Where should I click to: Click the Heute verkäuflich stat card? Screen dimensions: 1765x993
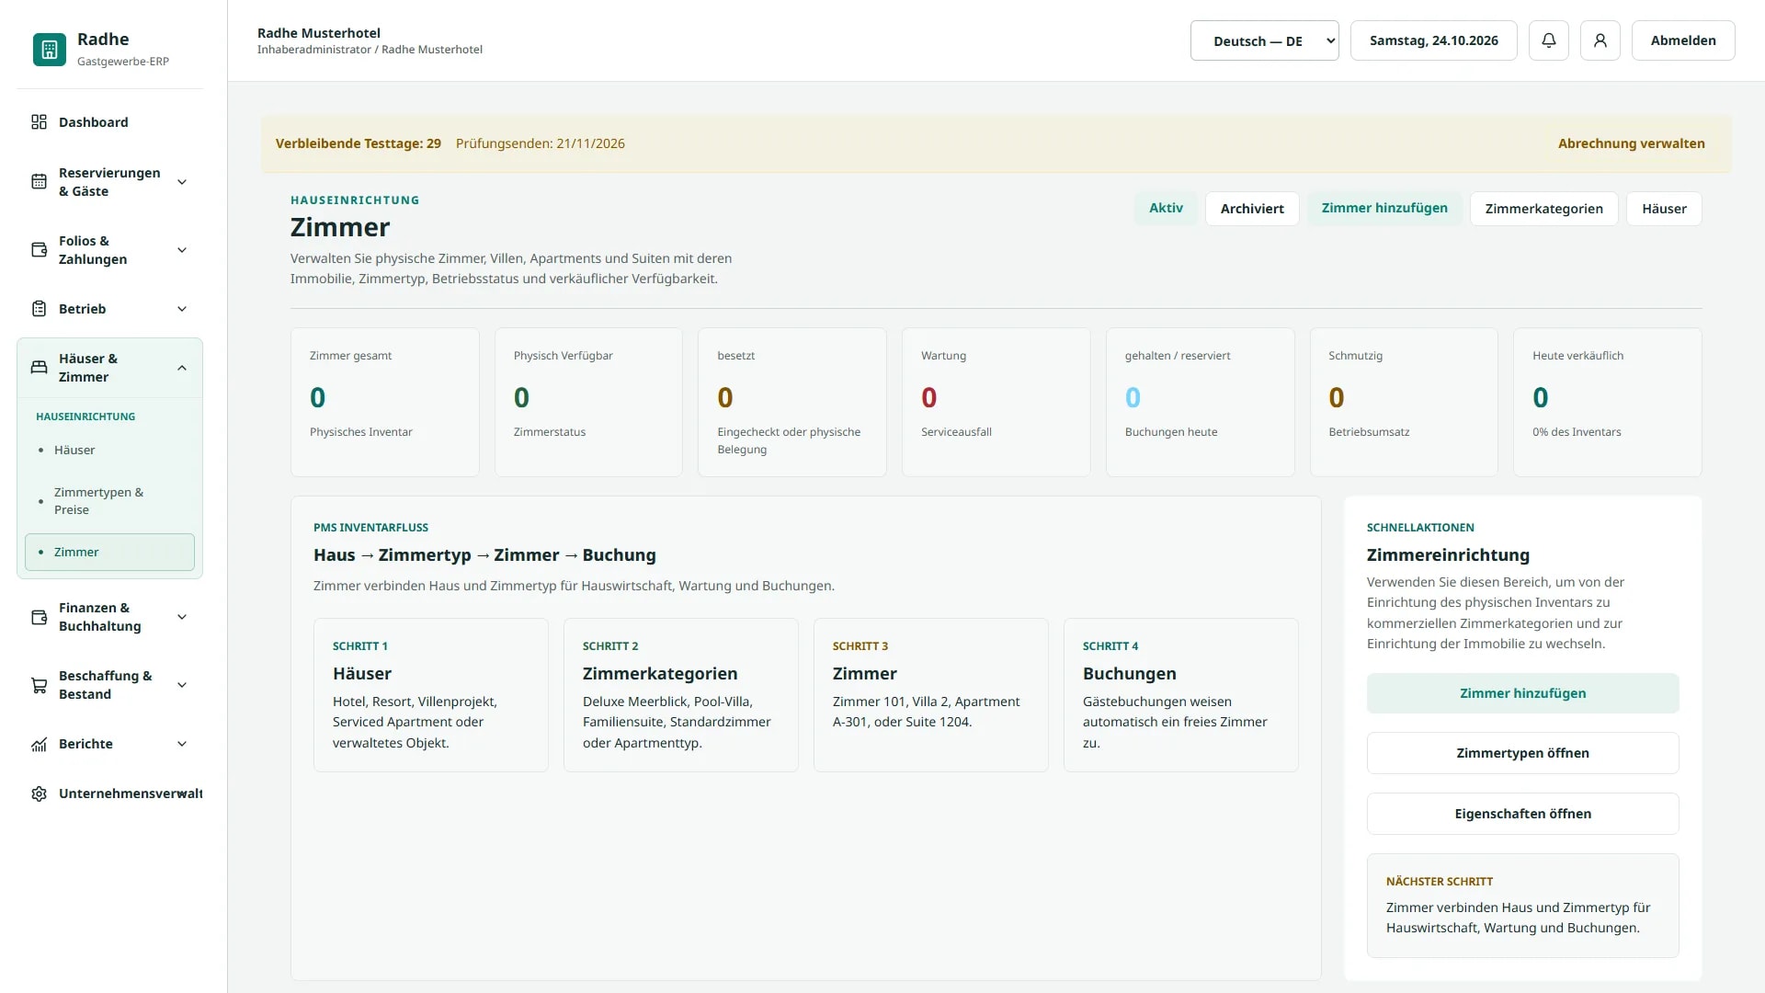tap(1608, 402)
